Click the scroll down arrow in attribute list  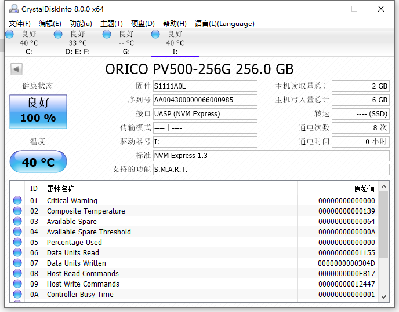point(384,296)
